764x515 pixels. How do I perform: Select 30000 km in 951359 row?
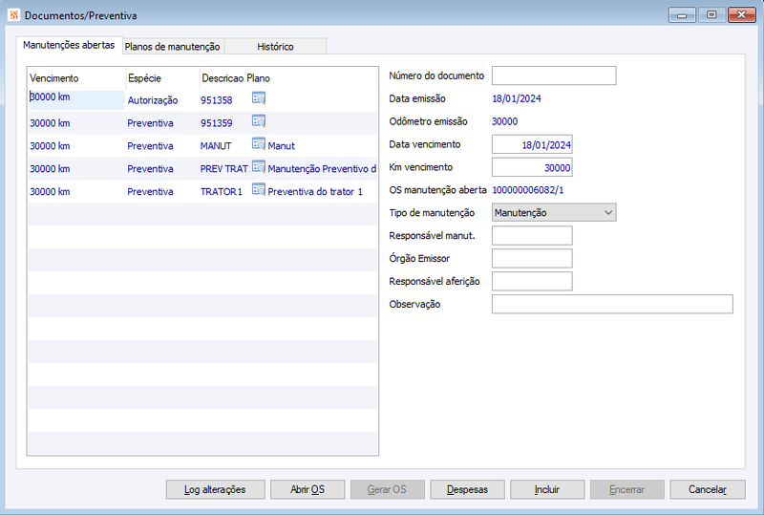point(50,123)
